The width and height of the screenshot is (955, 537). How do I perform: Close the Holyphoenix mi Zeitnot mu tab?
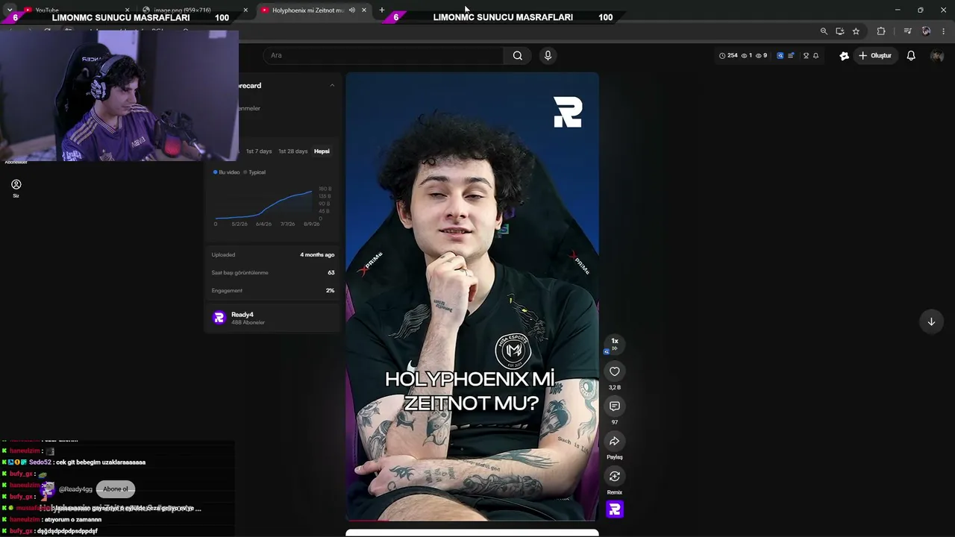click(364, 10)
